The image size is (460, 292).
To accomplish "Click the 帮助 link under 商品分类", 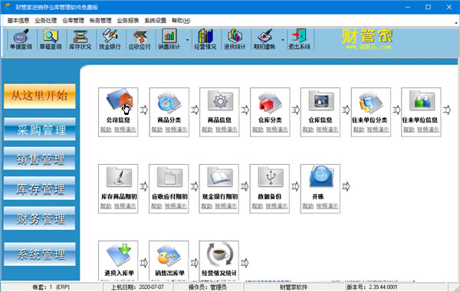I will [157, 130].
